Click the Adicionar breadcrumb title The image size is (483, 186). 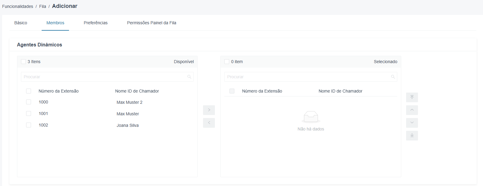pyautogui.click(x=65, y=6)
